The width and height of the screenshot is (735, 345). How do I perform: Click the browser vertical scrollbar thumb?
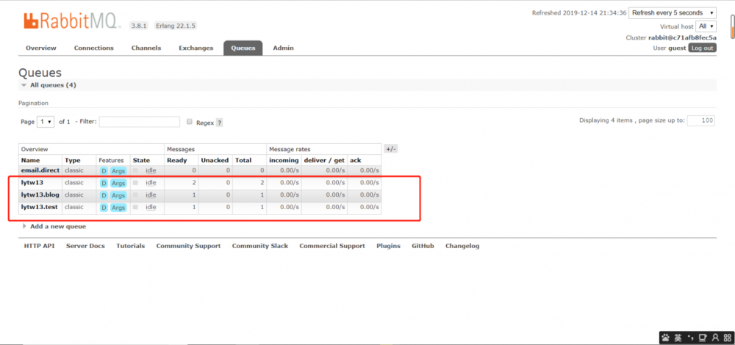point(732,25)
